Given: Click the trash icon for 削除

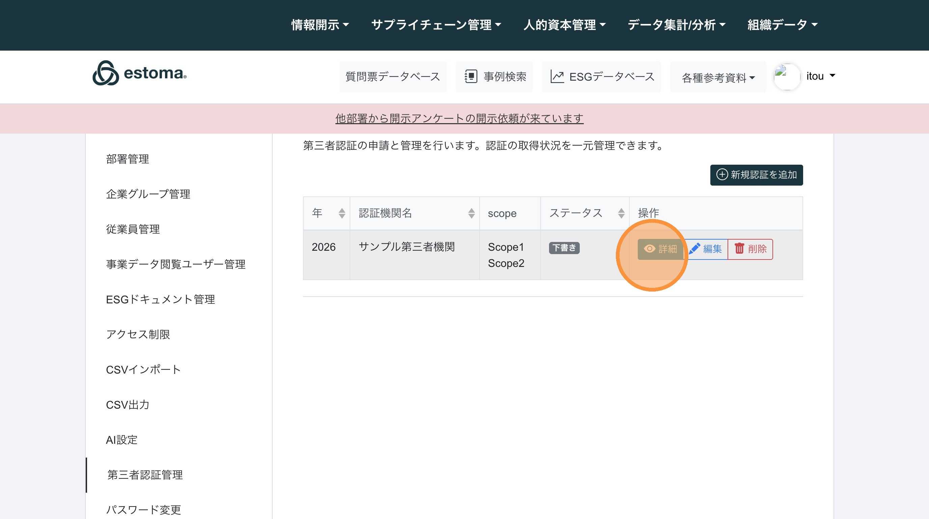Looking at the screenshot, I should point(739,248).
